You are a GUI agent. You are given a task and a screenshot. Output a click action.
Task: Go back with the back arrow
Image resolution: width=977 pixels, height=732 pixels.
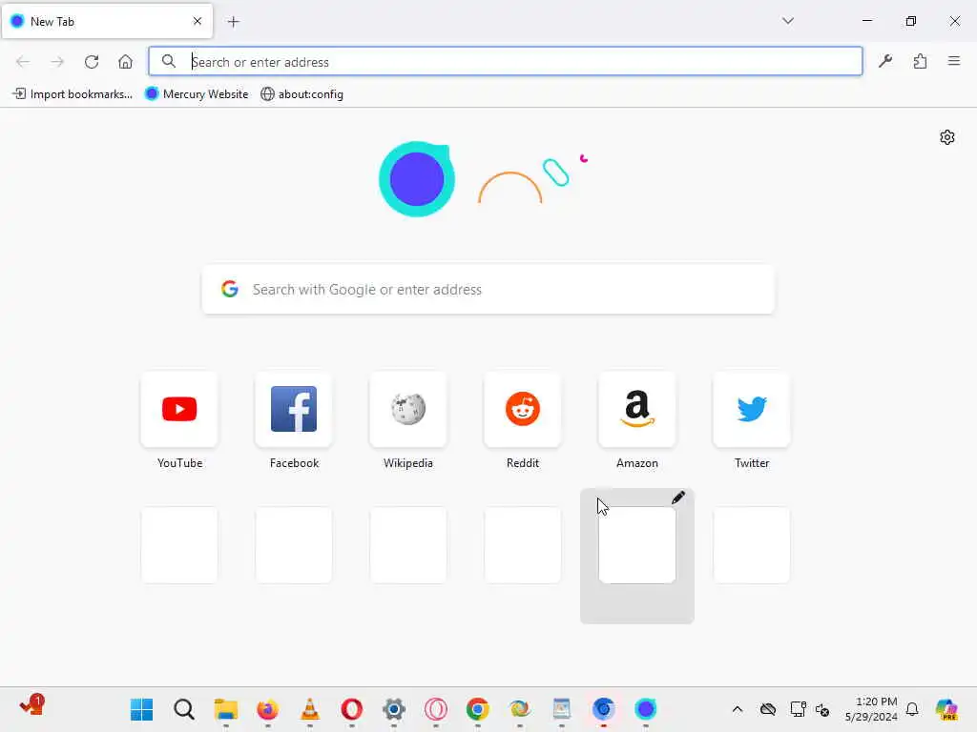23,62
